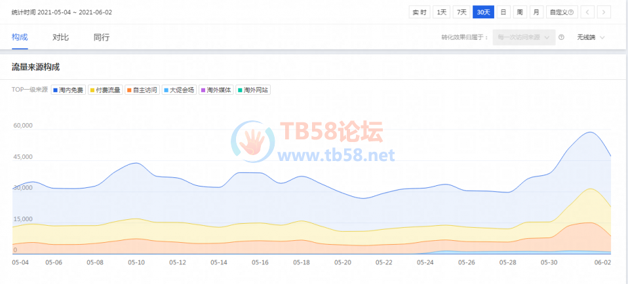
Task: Click help icon beside 自定义
Action: 572,12
